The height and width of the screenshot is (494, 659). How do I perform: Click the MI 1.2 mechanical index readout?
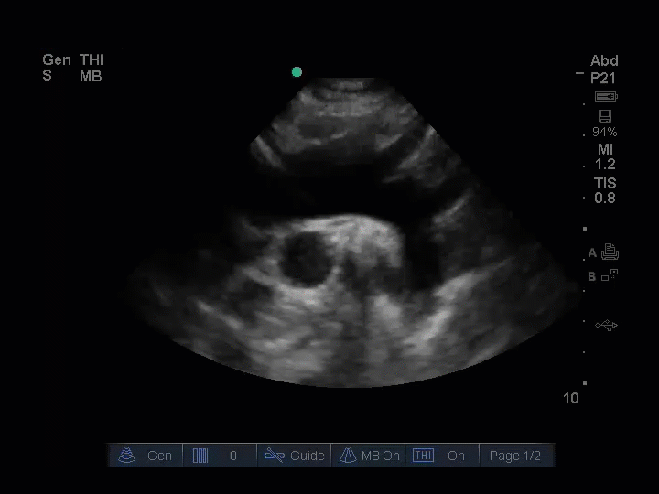click(605, 156)
